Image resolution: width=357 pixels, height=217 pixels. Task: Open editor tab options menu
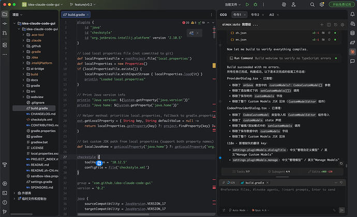tap(211, 15)
